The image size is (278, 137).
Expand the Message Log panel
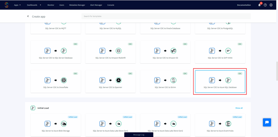pyautogui.click(x=139, y=135)
